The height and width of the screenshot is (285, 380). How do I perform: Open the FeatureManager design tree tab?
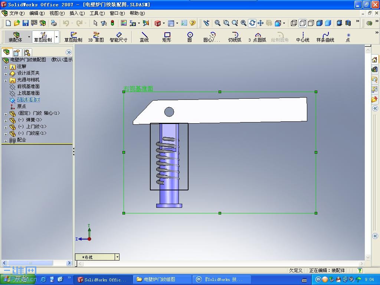pos(6,52)
